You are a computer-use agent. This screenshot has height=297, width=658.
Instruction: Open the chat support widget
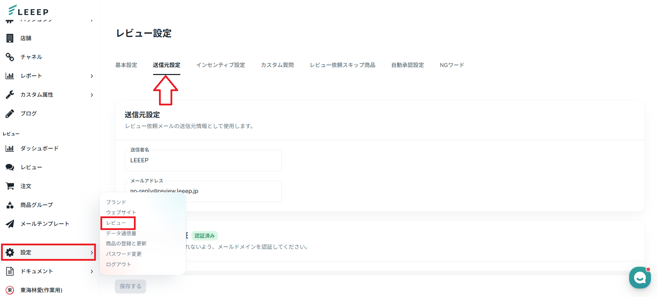tap(640, 277)
